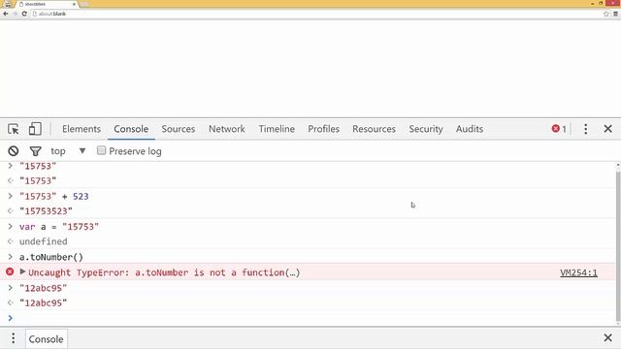This screenshot has height=349, width=621.
Task: Close the bottom console drawer
Action: pyautogui.click(x=608, y=338)
